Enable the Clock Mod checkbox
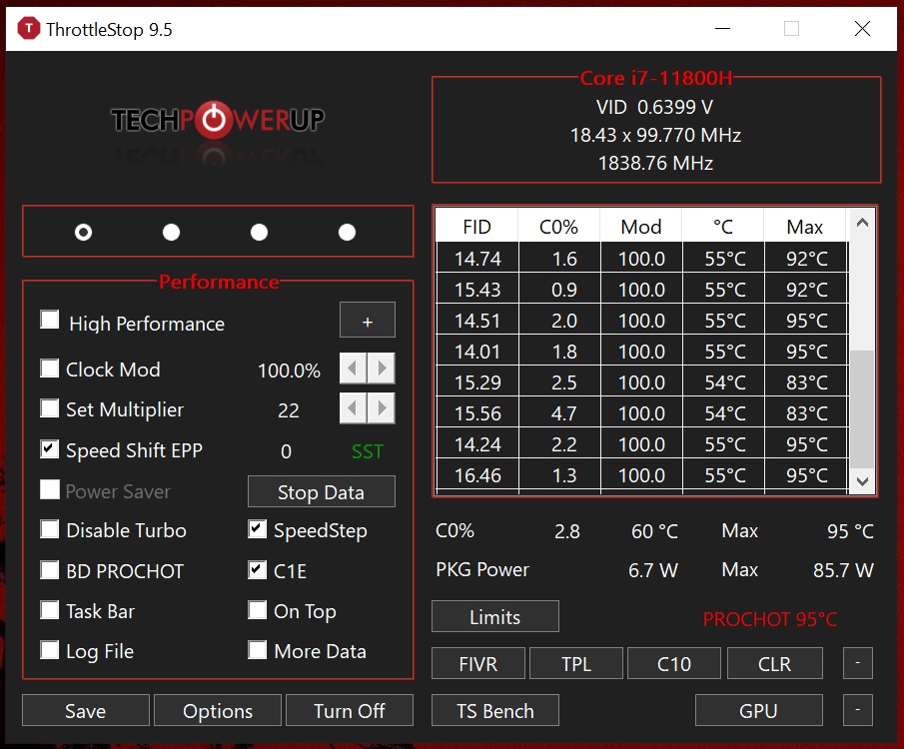 click(x=50, y=368)
